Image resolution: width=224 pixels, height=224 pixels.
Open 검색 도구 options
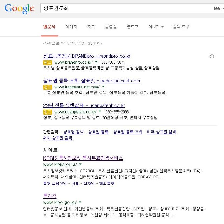point(181,27)
